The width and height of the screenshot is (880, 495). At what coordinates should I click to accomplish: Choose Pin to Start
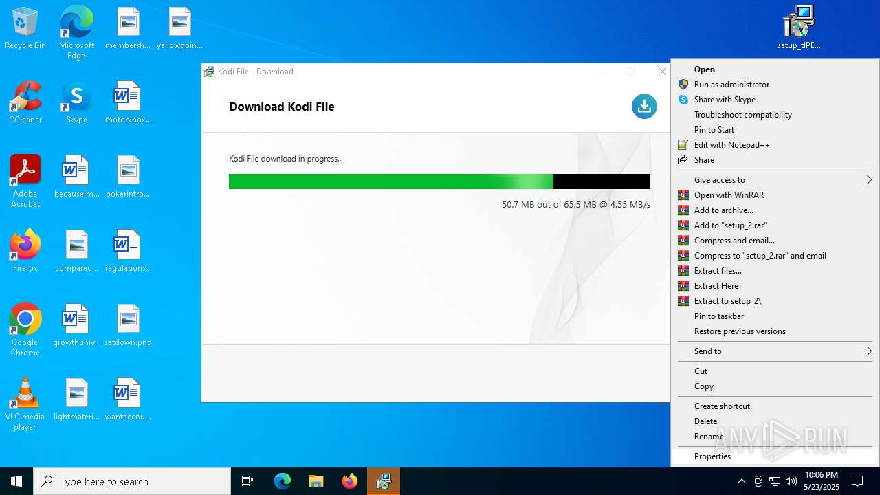775,130
